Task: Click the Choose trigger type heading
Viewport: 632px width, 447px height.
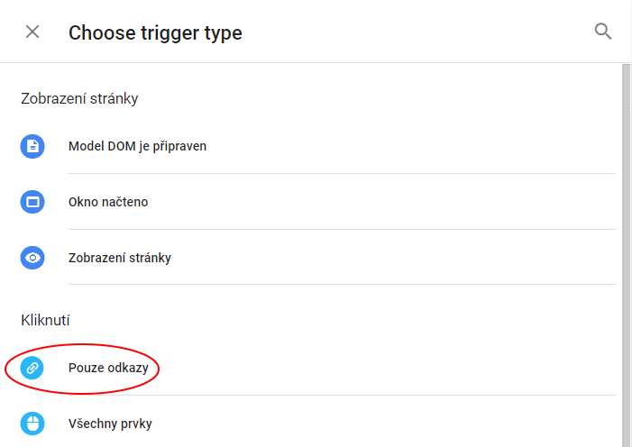Action: (x=155, y=32)
